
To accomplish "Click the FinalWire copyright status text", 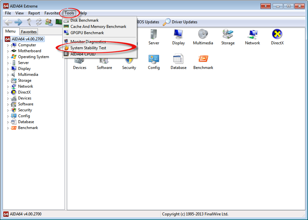I will point(195,214).
